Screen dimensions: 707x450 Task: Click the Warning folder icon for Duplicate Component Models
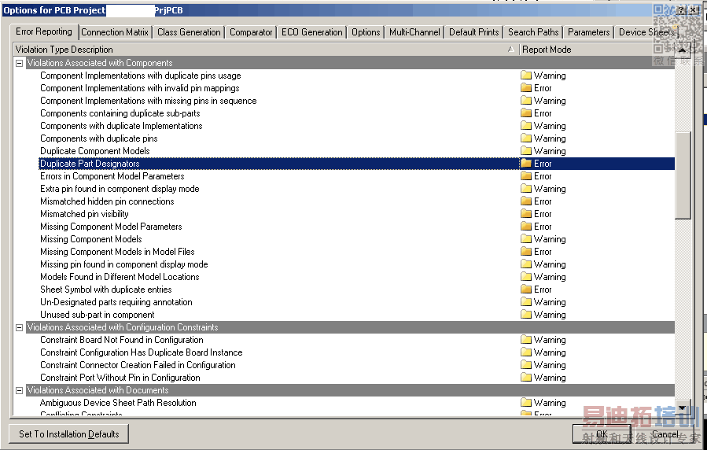(x=526, y=151)
